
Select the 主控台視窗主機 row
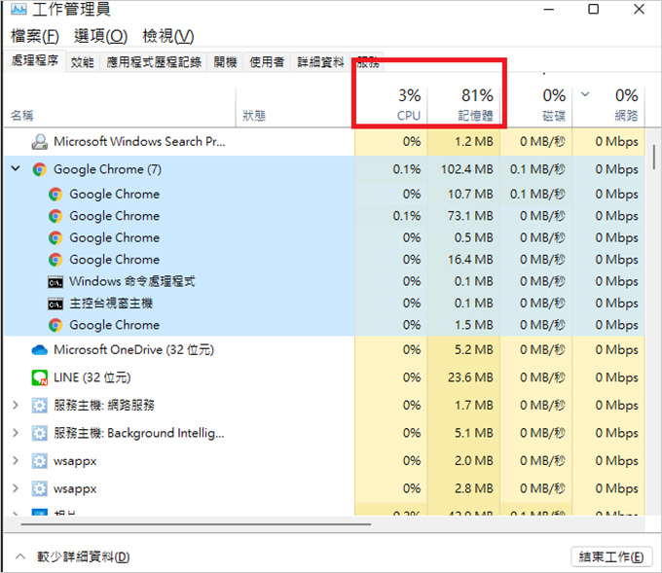(324, 304)
